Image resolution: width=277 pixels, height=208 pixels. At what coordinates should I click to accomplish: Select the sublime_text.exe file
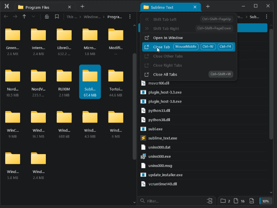pyautogui.click(x=162, y=138)
